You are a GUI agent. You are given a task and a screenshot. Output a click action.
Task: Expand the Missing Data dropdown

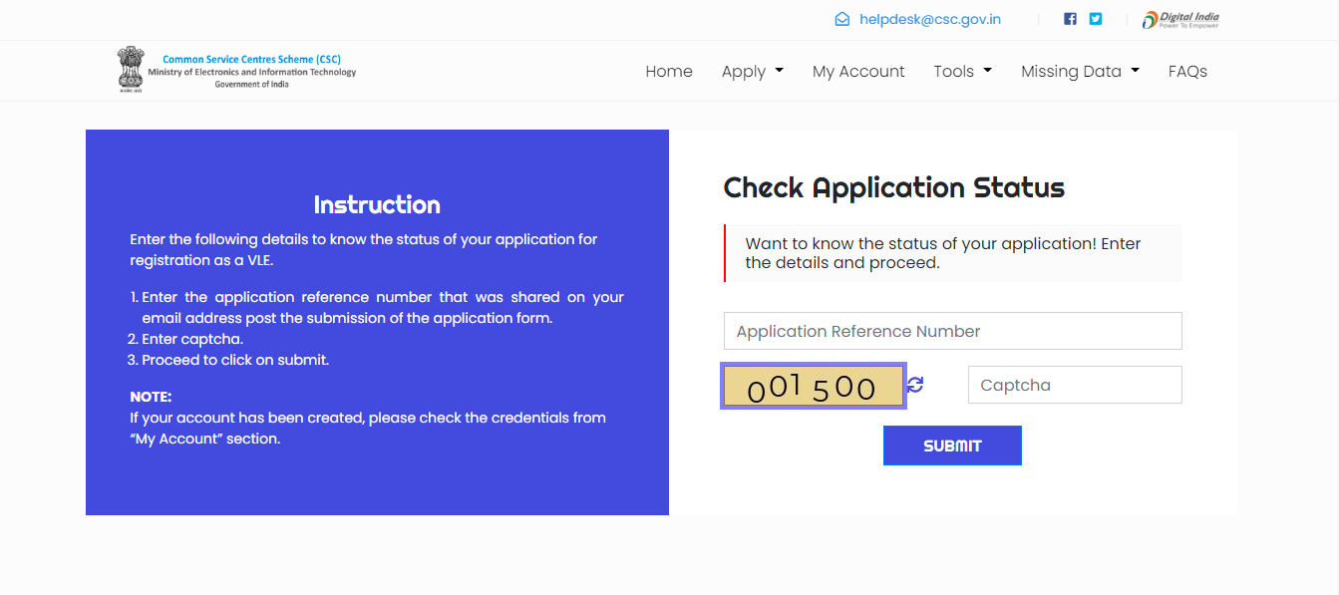[1080, 71]
